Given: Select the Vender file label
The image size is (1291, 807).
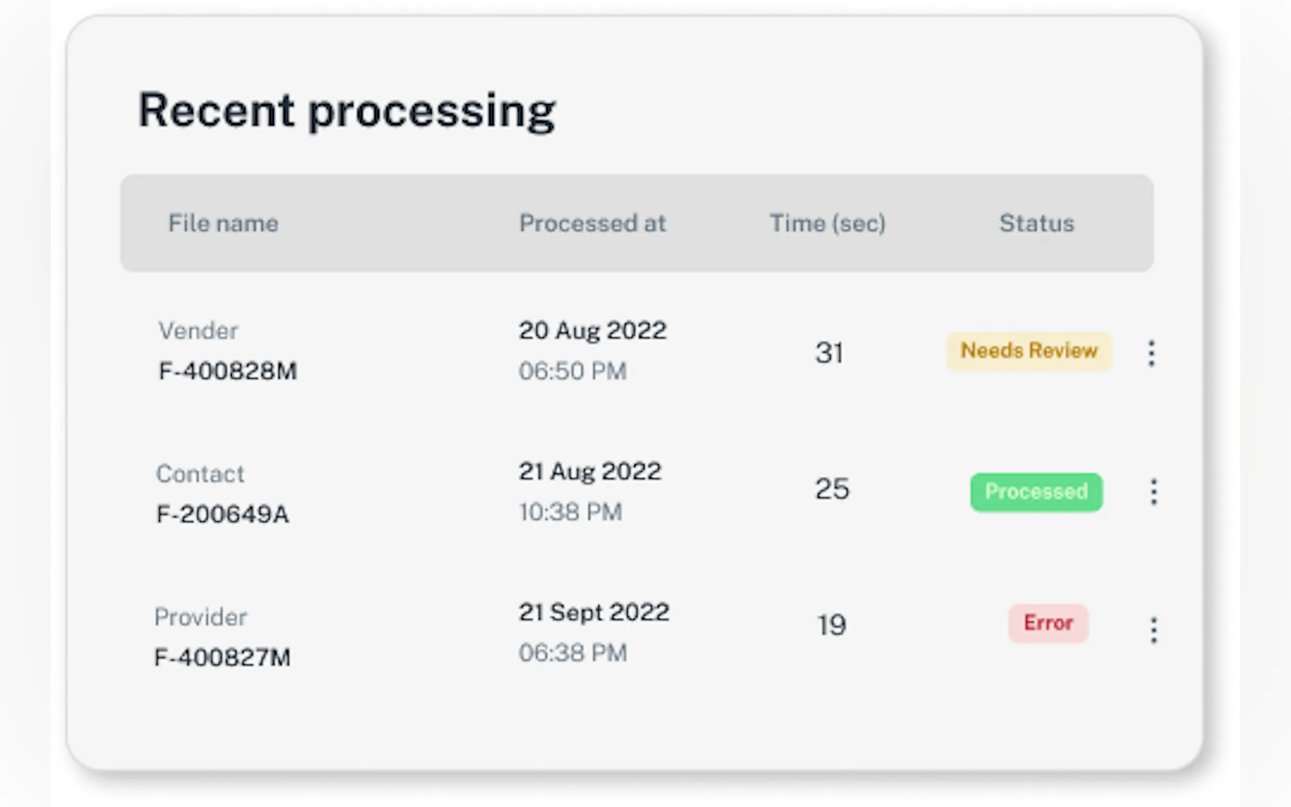Looking at the screenshot, I should [198, 331].
